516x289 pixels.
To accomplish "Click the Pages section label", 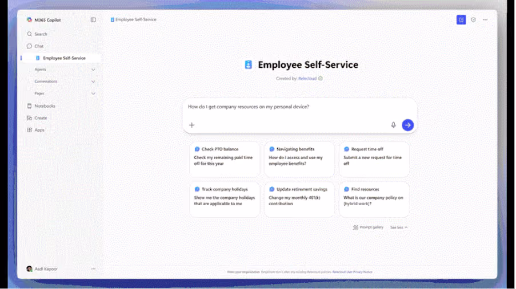I will coord(39,93).
